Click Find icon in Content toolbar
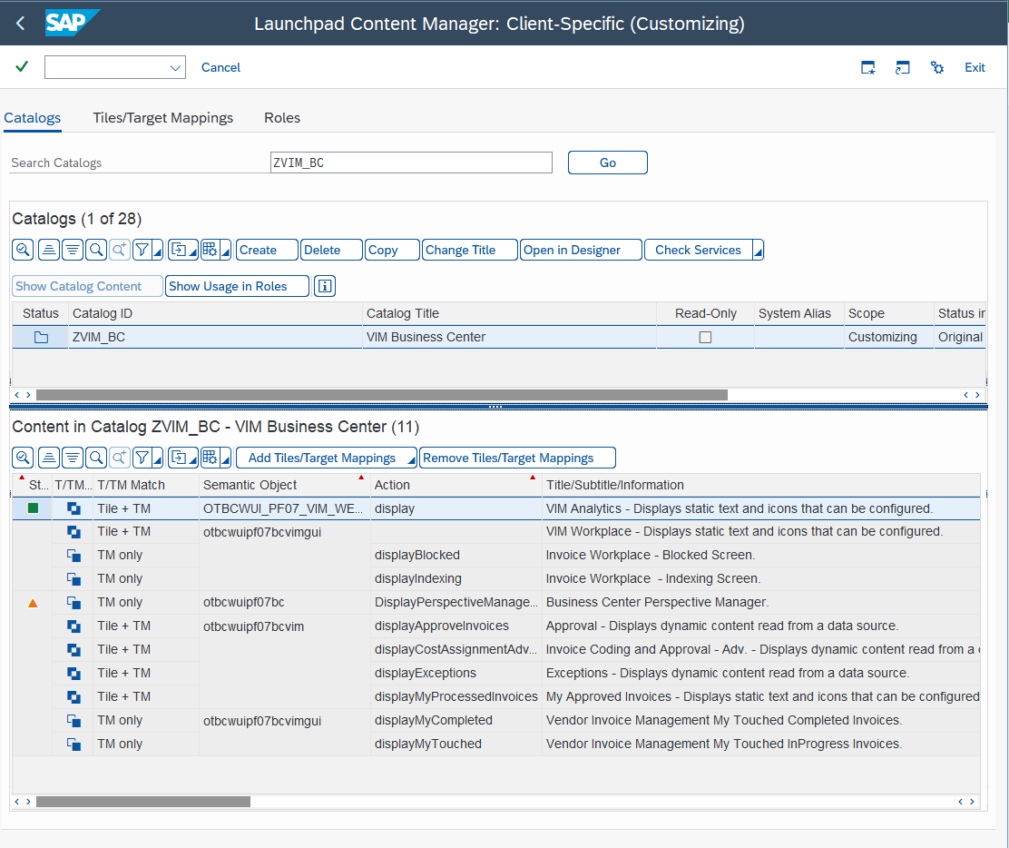The width and height of the screenshot is (1009, 848). click(96, 458)
